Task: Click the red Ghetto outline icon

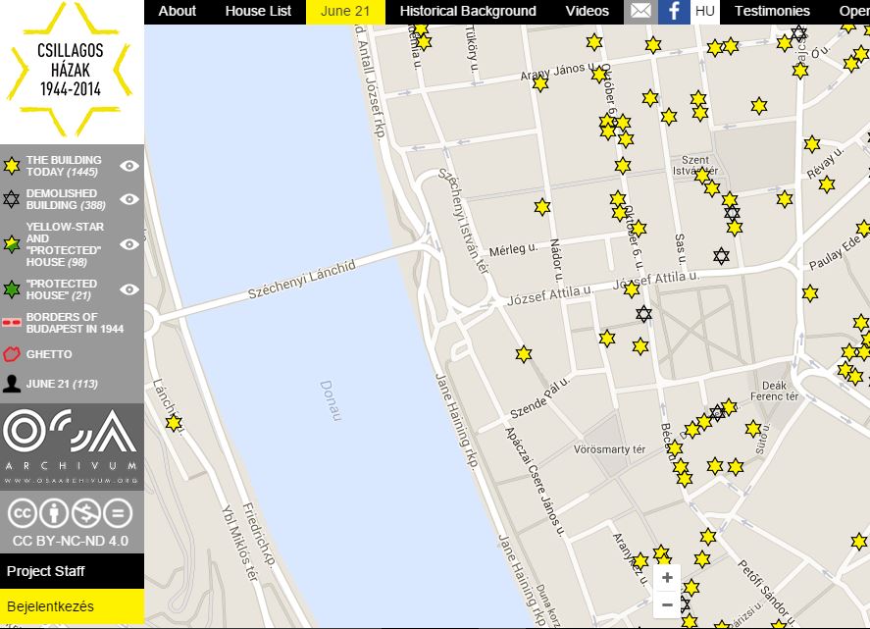Action: [12, 354]
